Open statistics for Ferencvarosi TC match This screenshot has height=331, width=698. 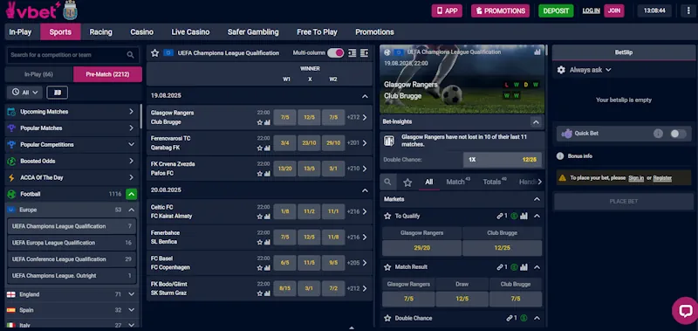(x=267, y=148)
